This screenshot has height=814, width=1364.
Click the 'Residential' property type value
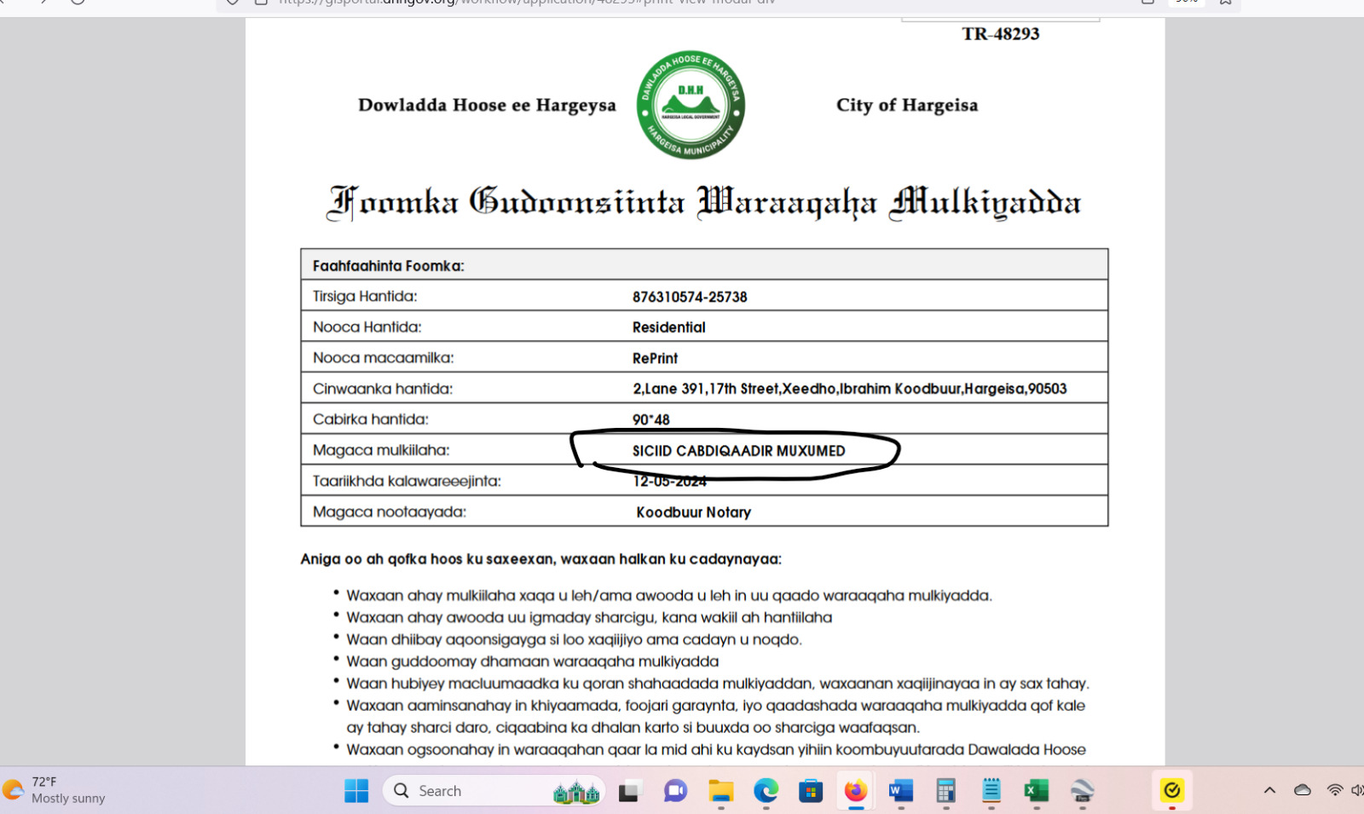point(669,327)
